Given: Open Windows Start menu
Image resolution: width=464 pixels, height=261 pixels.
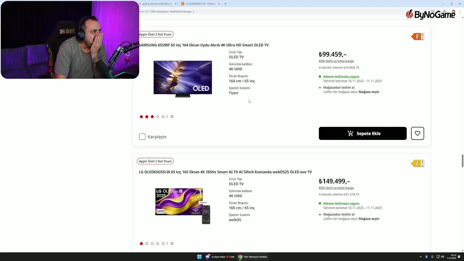Looking at the screenshot, I should 199,257.
